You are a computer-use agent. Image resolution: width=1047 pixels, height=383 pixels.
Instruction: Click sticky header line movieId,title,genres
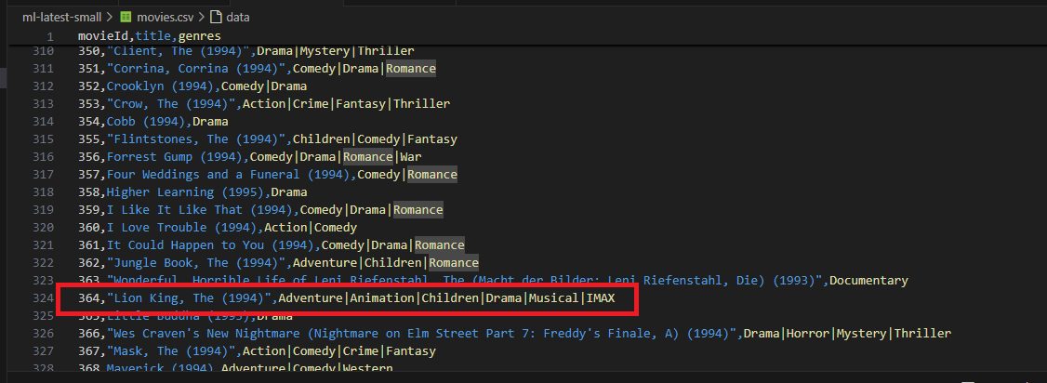(150, 36)
